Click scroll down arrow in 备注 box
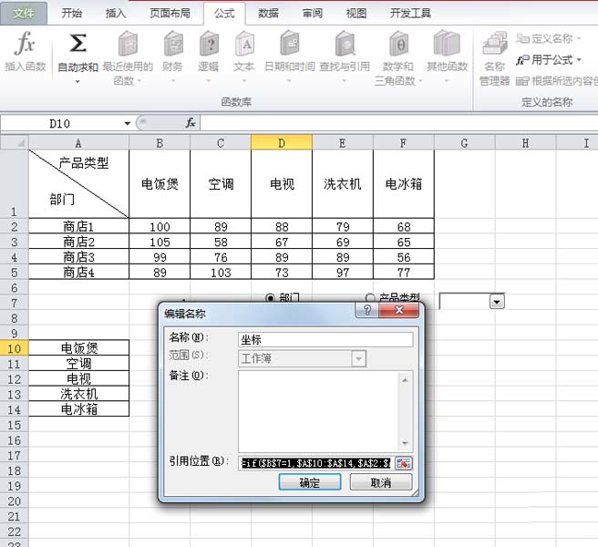 [405, 443]
